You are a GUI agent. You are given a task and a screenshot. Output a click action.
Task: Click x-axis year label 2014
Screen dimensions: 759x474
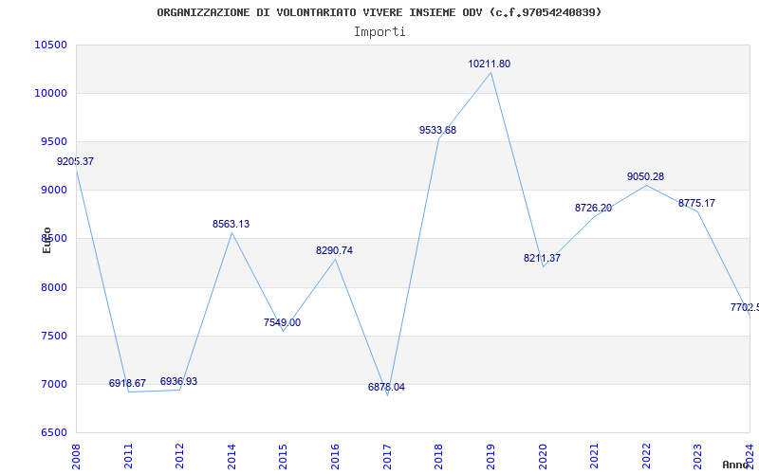(231, 457)
